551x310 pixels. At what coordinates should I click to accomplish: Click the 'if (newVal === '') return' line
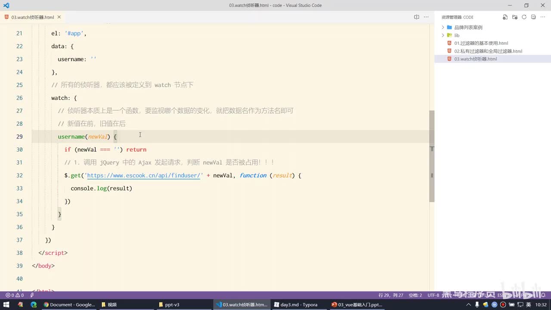tap(105, 149)
